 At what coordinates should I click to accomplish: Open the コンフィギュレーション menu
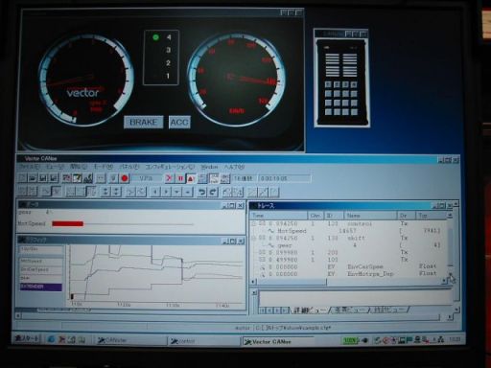click(170, 167)
